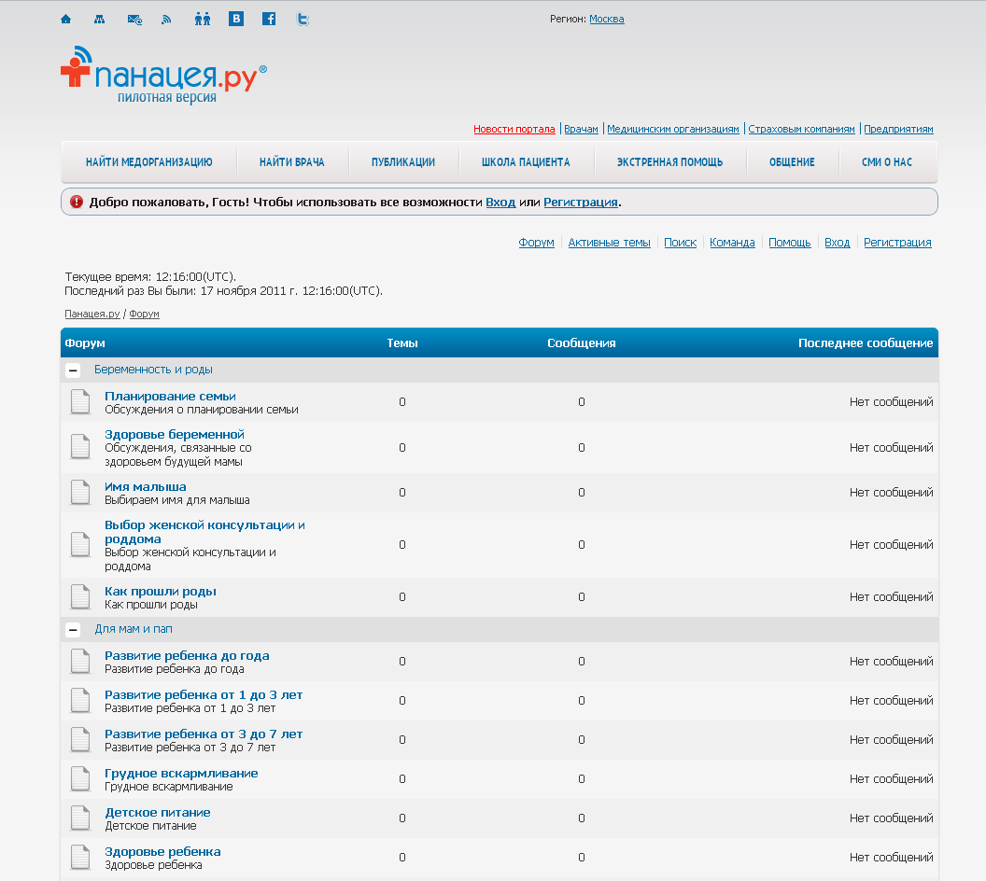Open the Найти врача menu

[x=291, y=162]
